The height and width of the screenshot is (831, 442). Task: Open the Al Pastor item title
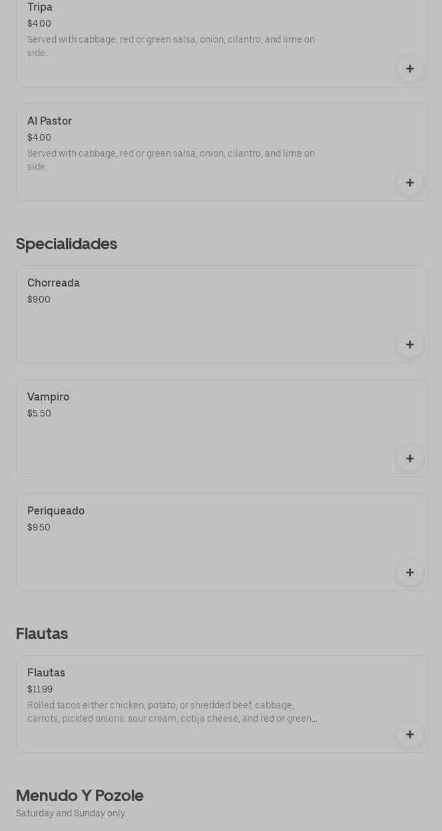(x=49, y=121)
